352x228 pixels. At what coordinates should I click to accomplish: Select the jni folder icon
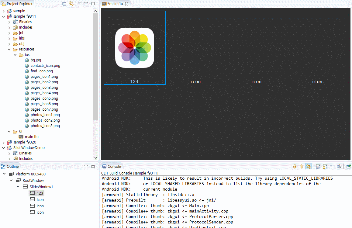coord(15,33)
